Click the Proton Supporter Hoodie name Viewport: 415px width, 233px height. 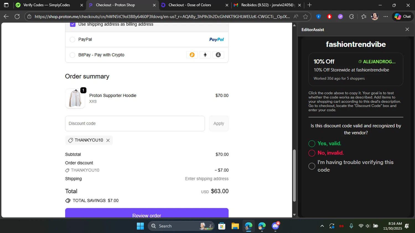113,96
